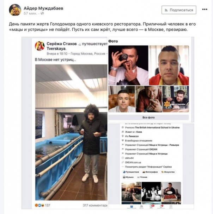The image size is (213, 214).
Task: Click Серёжа Стахов profile avatar
Action: (40, 46)
